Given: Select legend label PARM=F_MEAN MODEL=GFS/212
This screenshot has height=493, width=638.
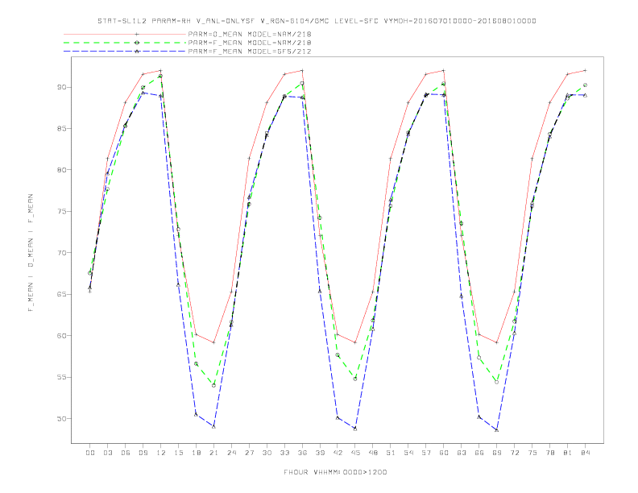Looking at the screenshot, I should (x=250, y=52).
